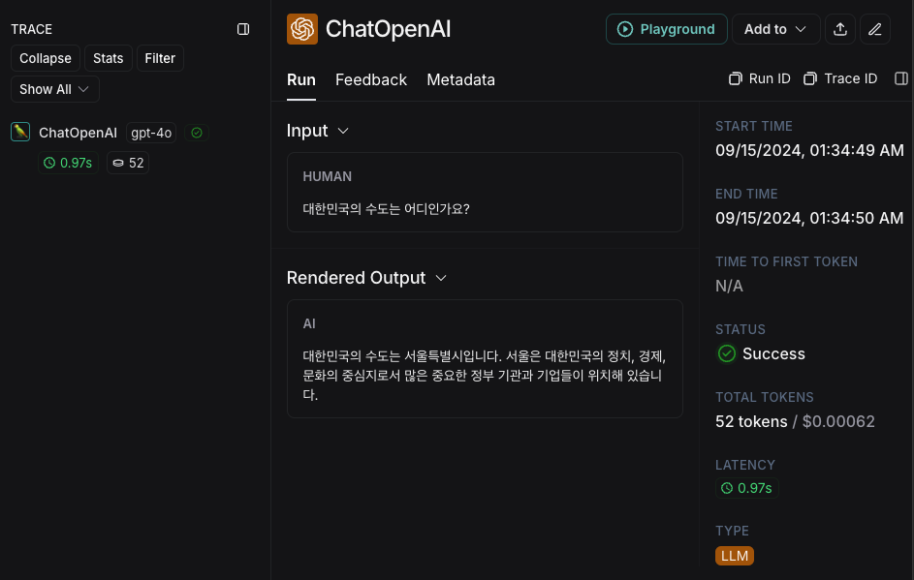
Task: Switch to the Metadata tab
Action: coord(460,79)
